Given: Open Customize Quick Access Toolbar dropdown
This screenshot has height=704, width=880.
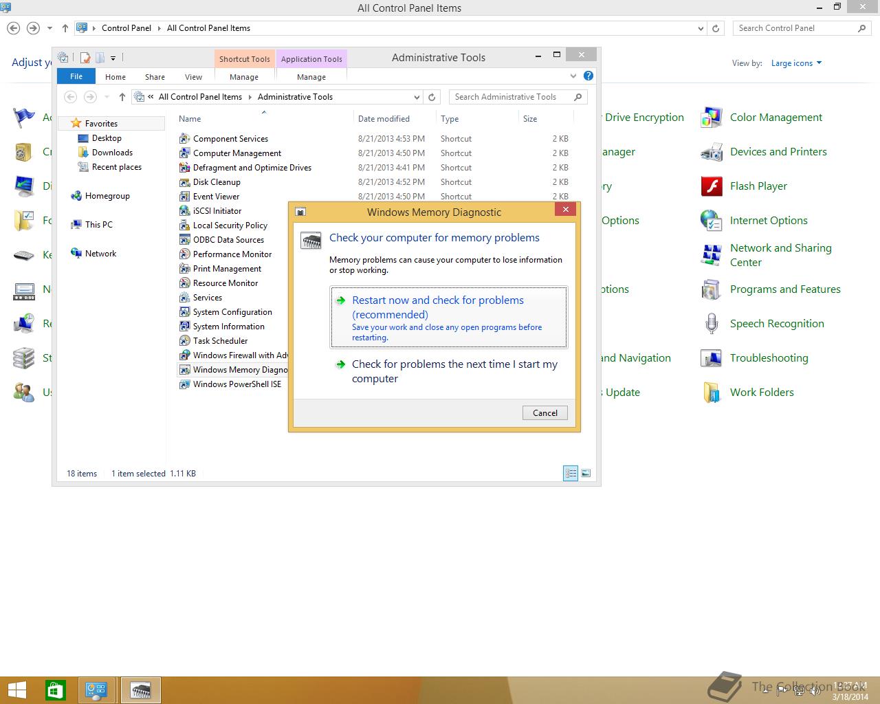Looking at the screenshot, I should 113,58.
